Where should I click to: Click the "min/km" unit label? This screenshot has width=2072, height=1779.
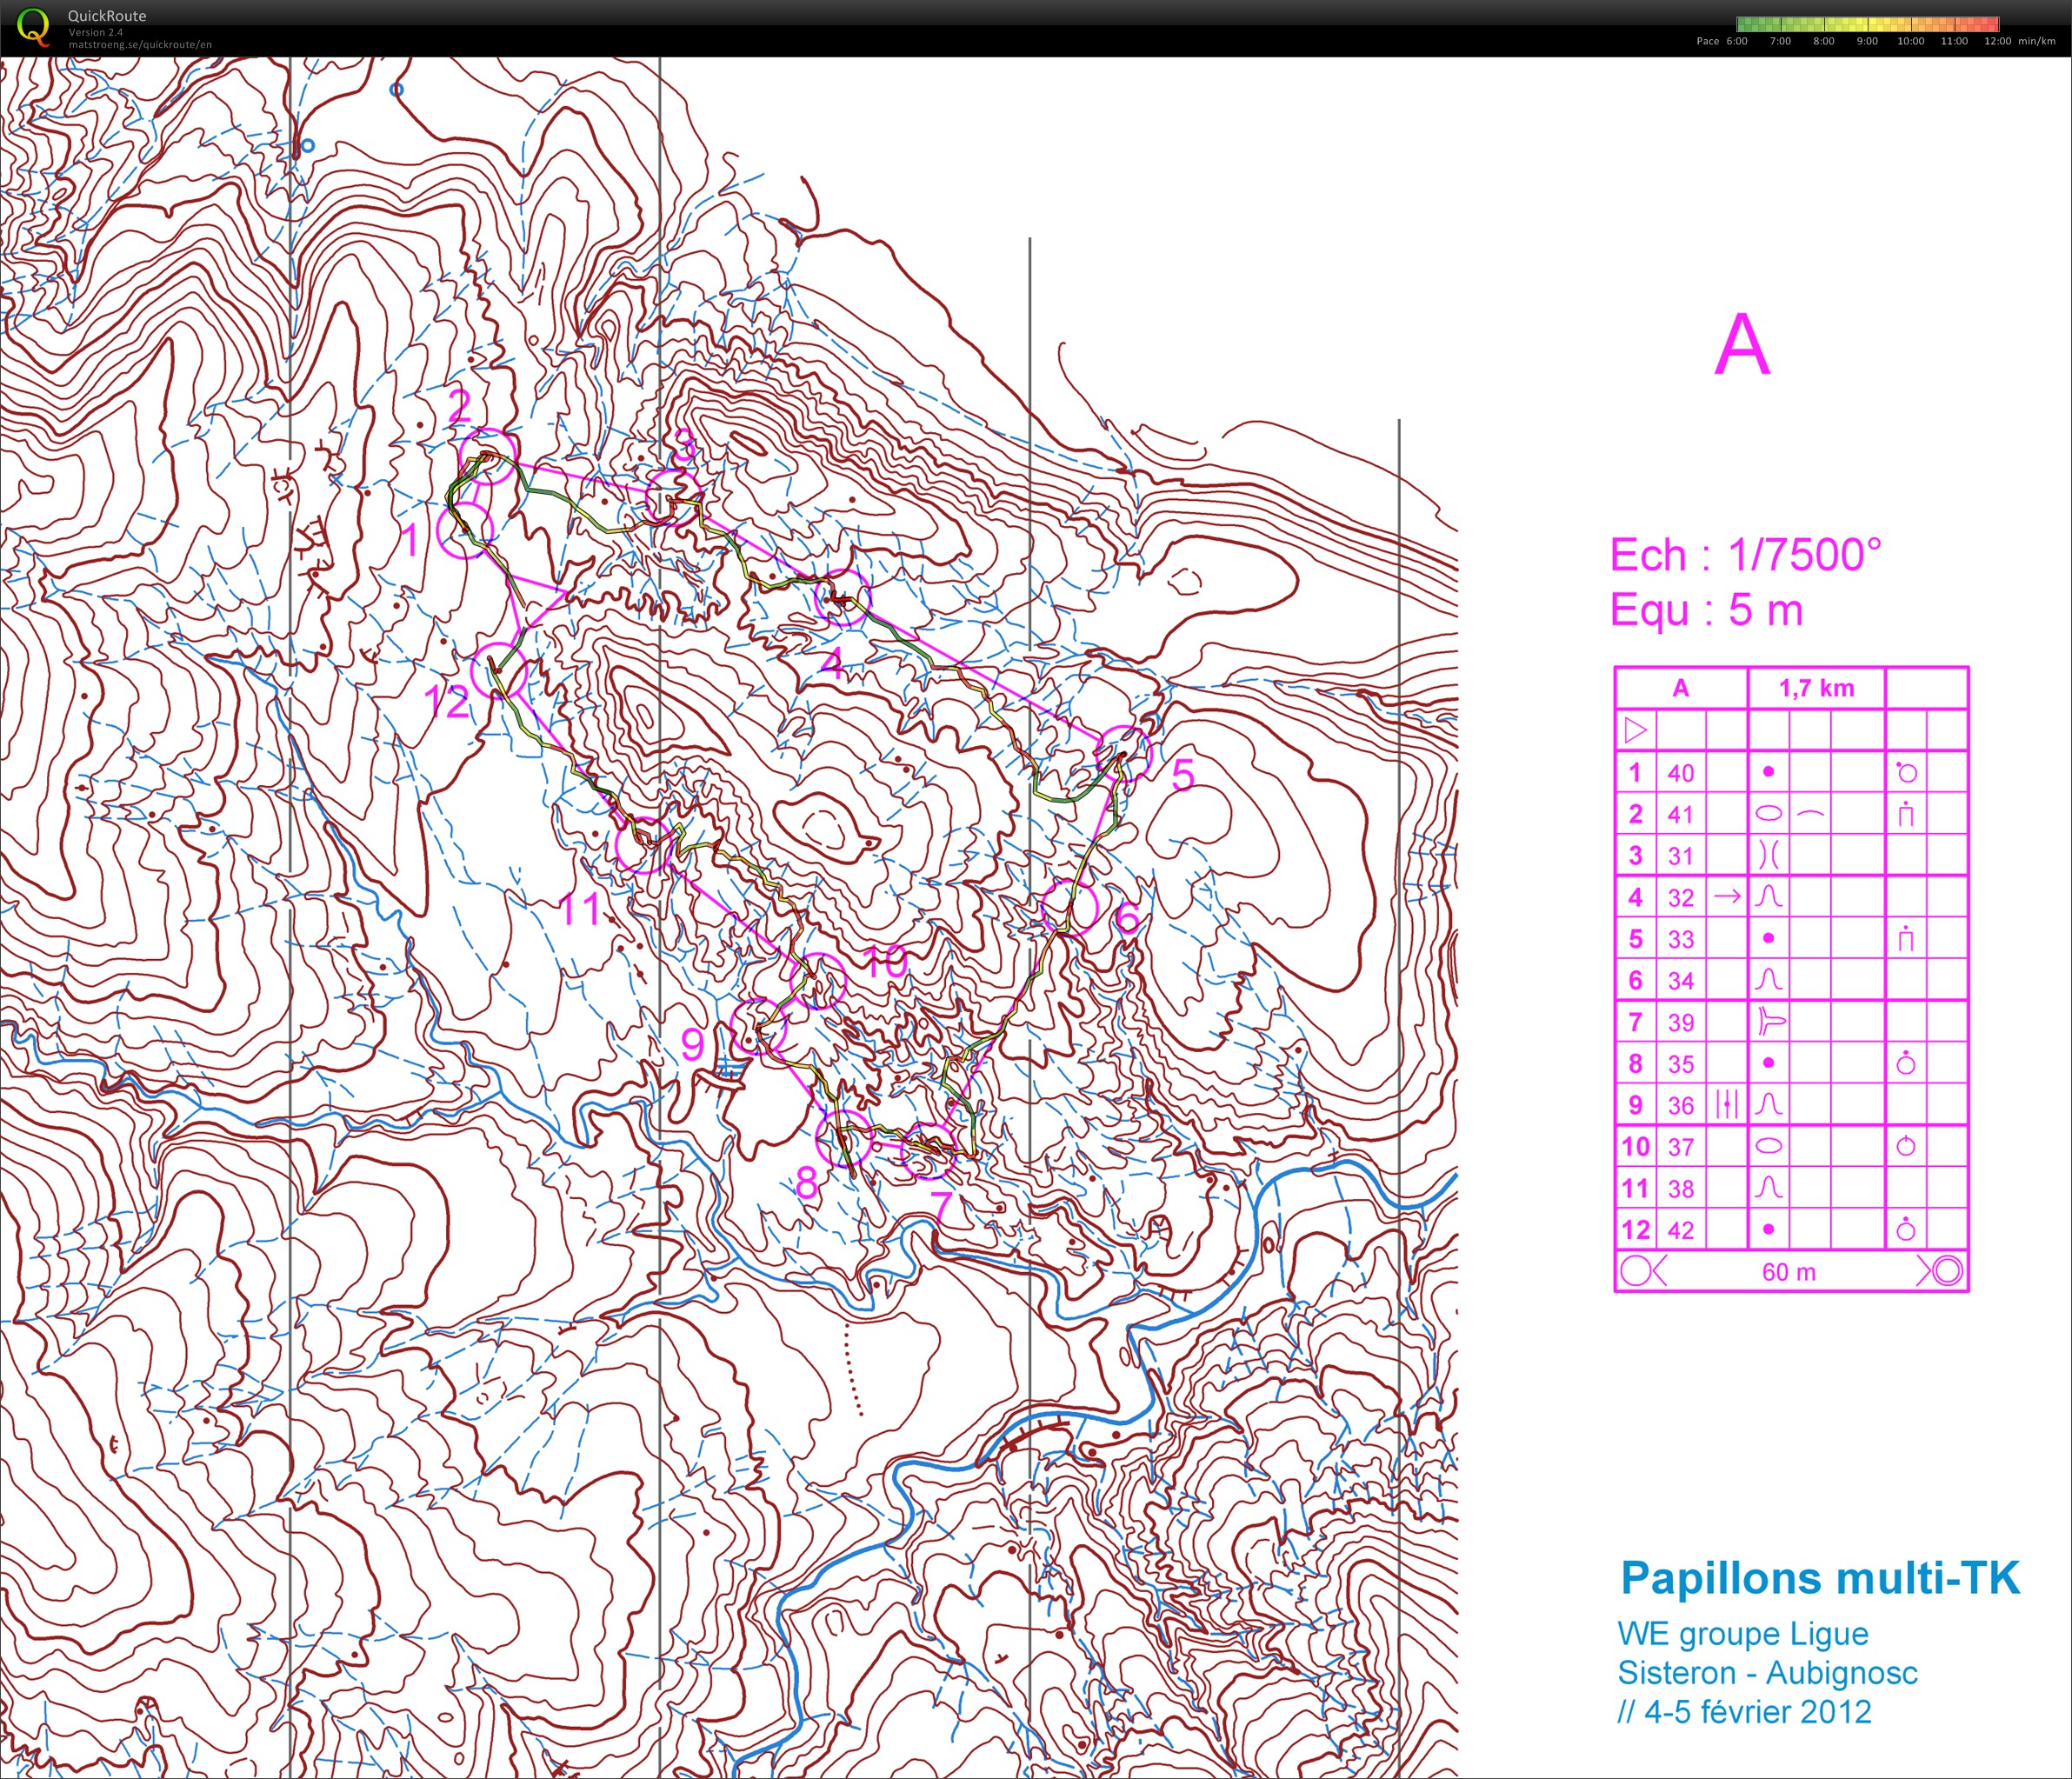coord(2036,41)
